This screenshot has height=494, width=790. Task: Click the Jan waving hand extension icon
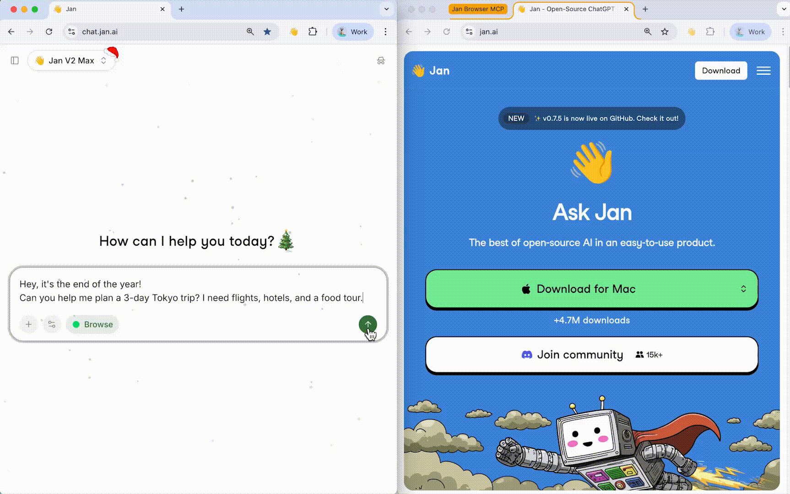point(294,32)
